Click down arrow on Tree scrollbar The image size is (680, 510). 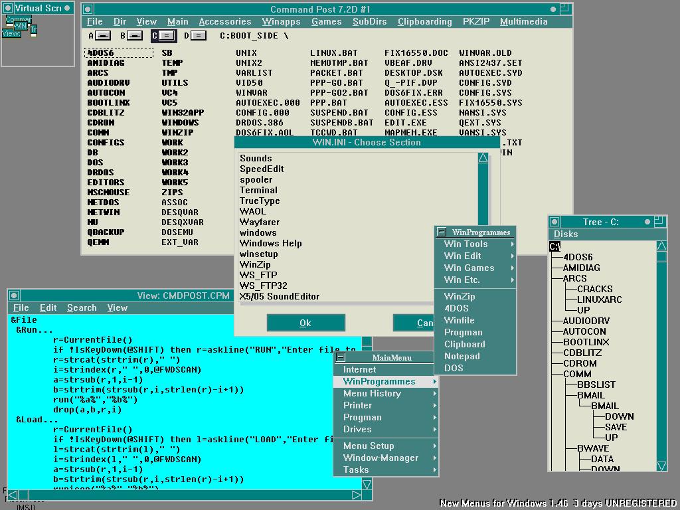coord(661,466)
